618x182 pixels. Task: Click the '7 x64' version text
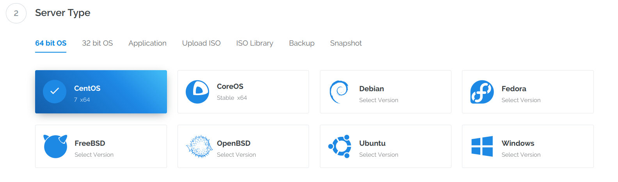click(82, 100)
